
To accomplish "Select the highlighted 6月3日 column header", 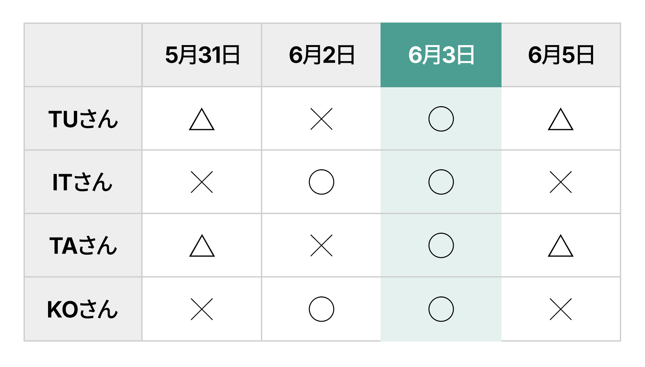I will (441, 55).
